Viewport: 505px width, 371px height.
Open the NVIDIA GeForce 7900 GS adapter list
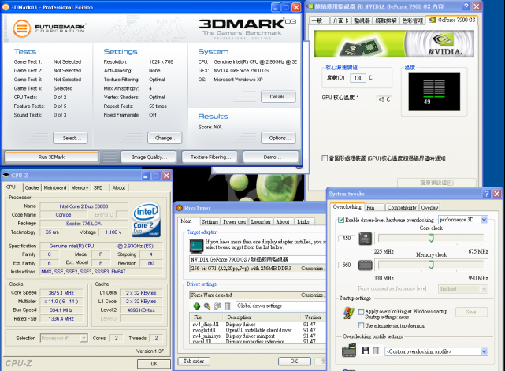coord(258,259)
